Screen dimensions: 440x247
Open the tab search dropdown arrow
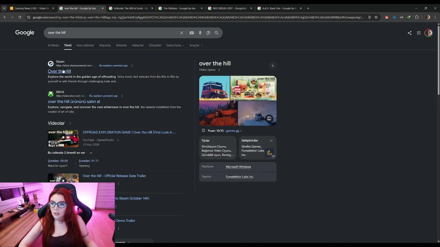(4, 8)
